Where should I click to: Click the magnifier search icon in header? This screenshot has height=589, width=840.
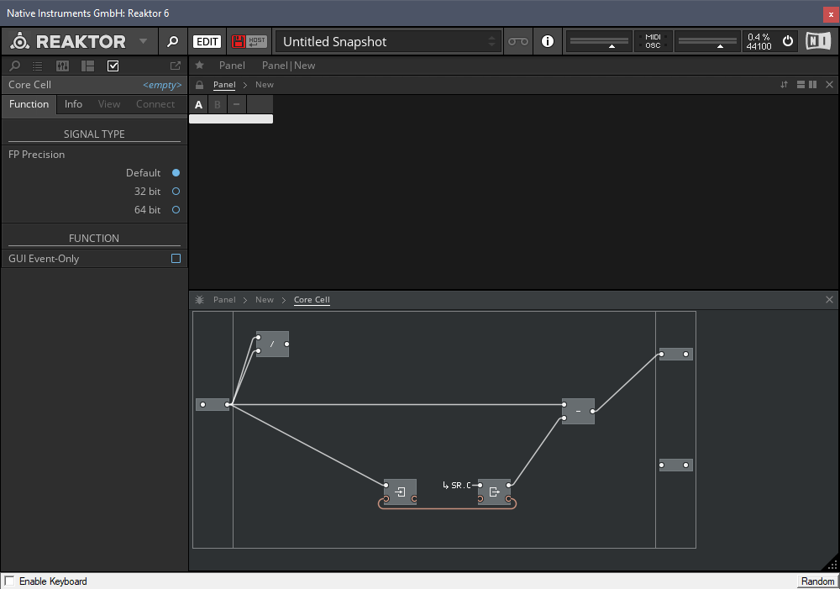[171, 41]
